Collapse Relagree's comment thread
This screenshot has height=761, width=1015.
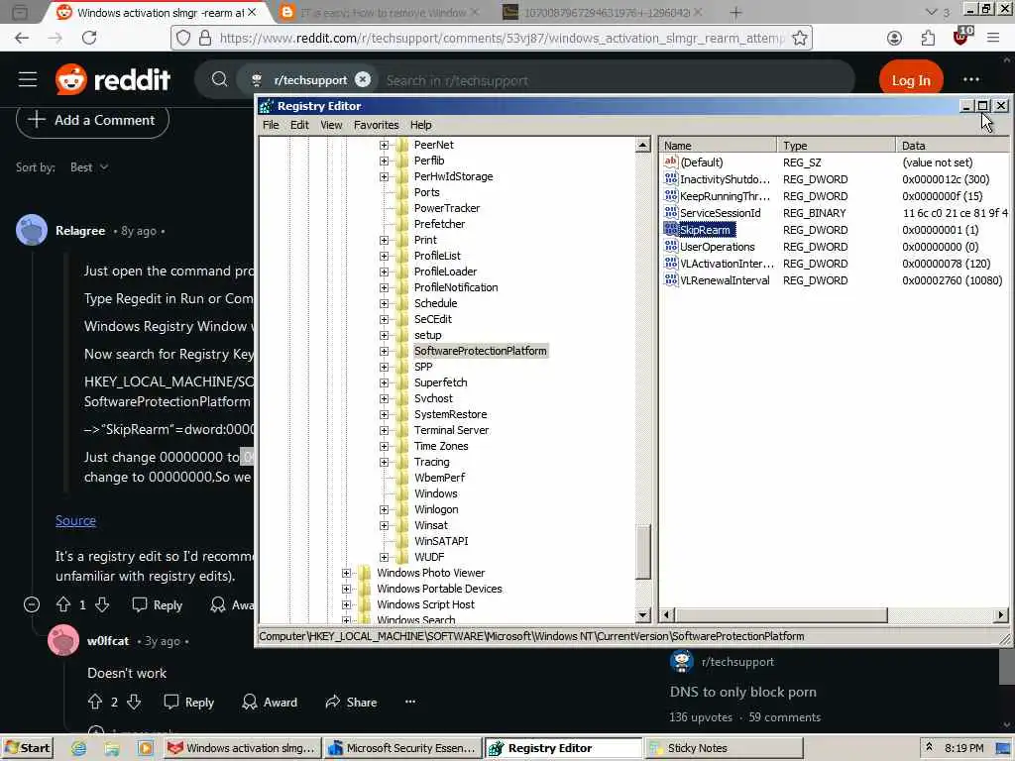pos(31,604)
